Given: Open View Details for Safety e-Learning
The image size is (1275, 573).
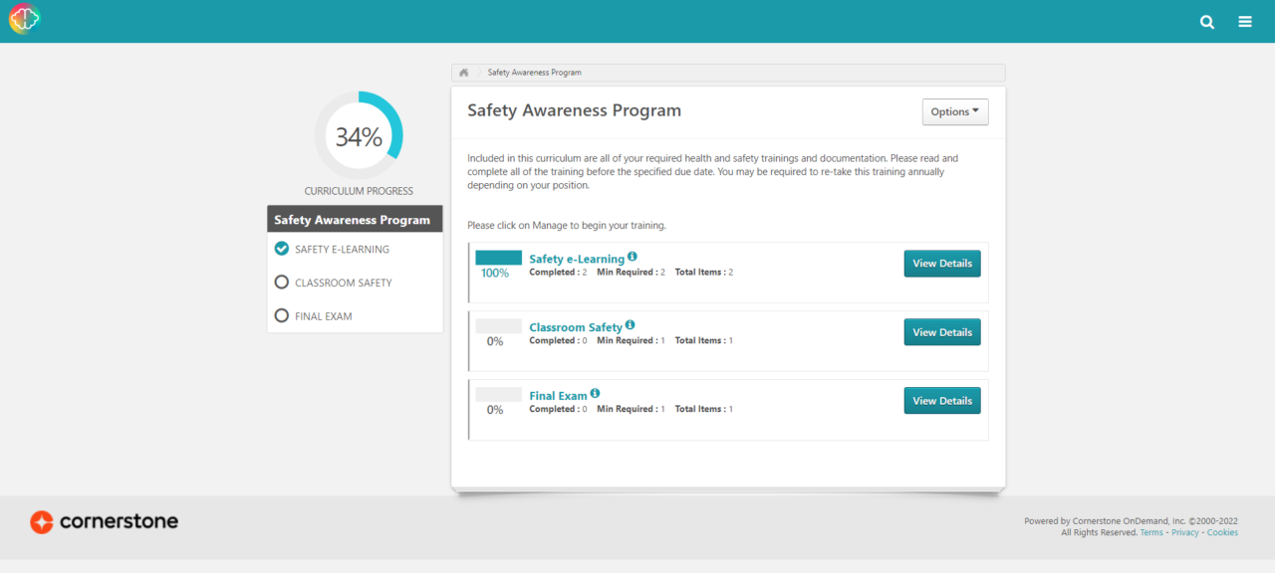Looking at the screenshot, I should click(941, 263).
